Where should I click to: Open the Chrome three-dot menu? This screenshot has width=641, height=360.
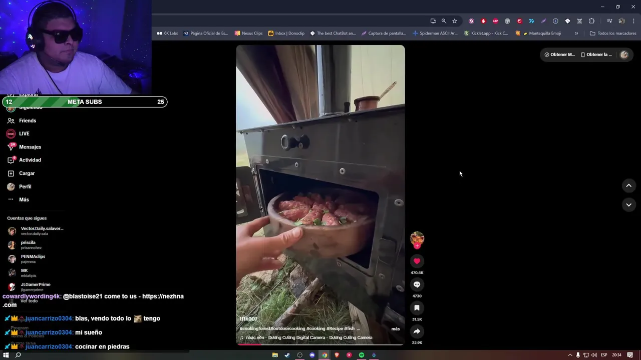(x=633, y=21)
